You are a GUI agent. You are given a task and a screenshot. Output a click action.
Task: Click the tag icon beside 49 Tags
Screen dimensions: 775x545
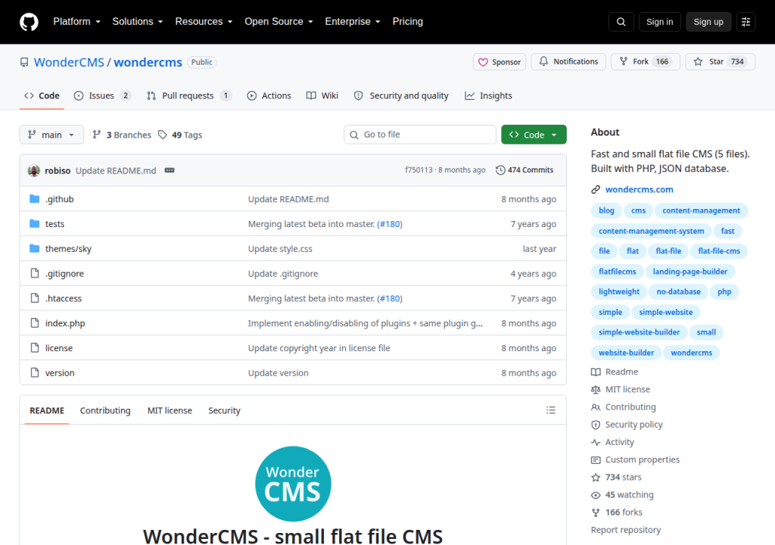click(162, 135)
